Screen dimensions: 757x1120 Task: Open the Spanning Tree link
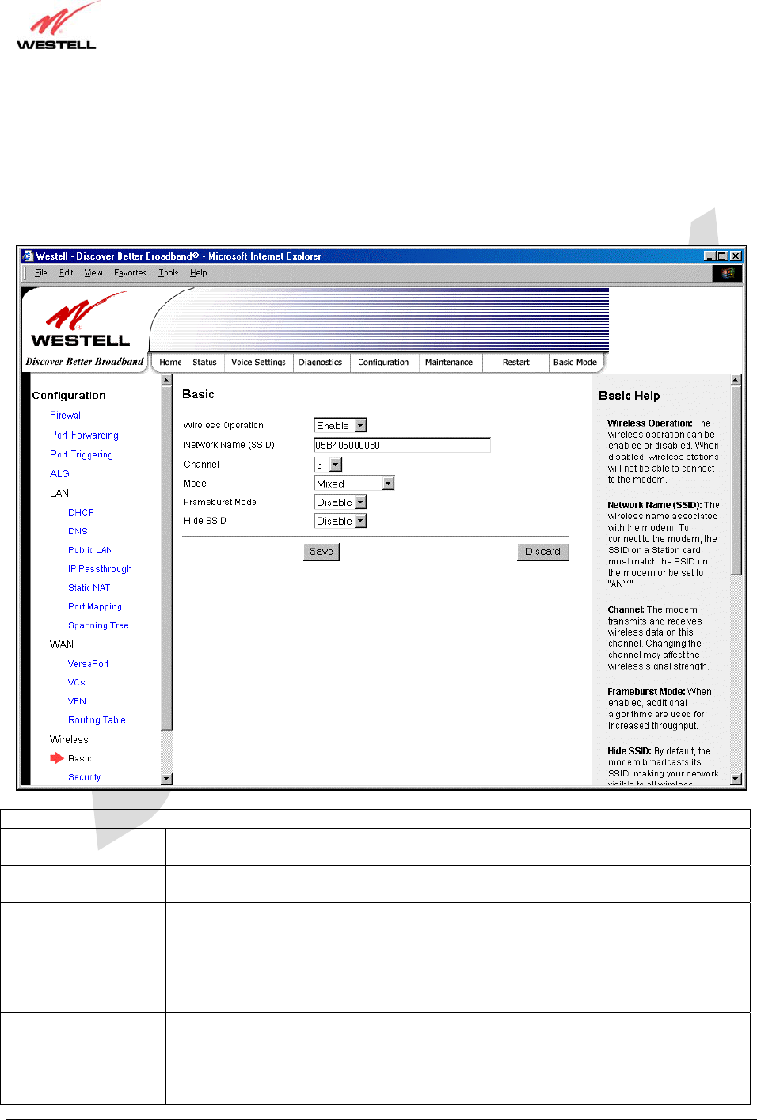tap(98, 626)
